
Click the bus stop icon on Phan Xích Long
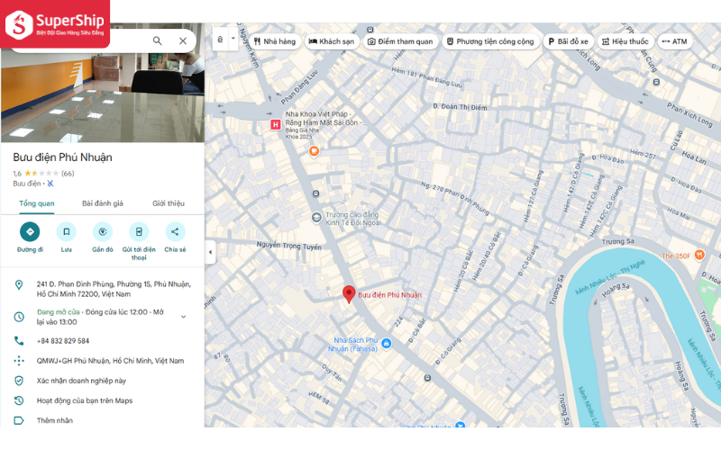click(x=657, y=82)
